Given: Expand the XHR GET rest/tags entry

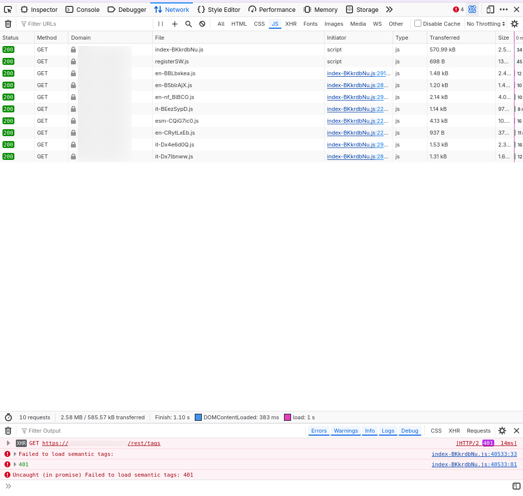Looking at the screenshot, I should (8, 443).
